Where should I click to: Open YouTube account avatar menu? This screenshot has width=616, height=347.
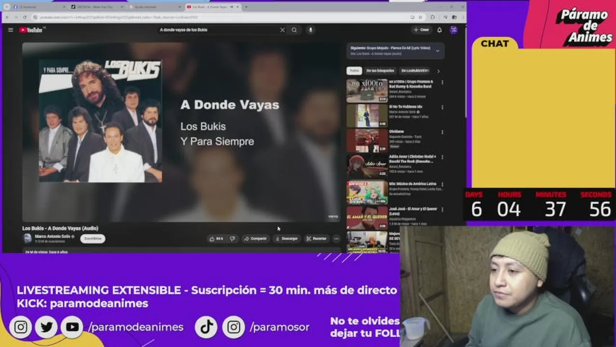pyautogui.click(x=454, y=30)
